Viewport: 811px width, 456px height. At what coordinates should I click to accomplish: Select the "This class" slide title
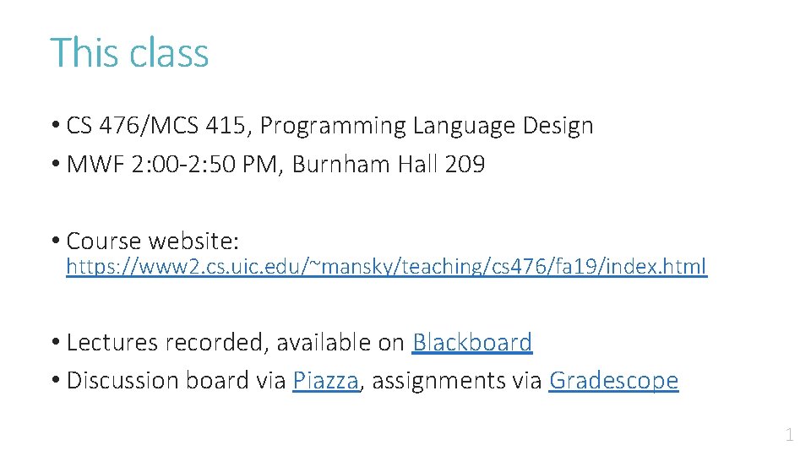coord(129,52)
